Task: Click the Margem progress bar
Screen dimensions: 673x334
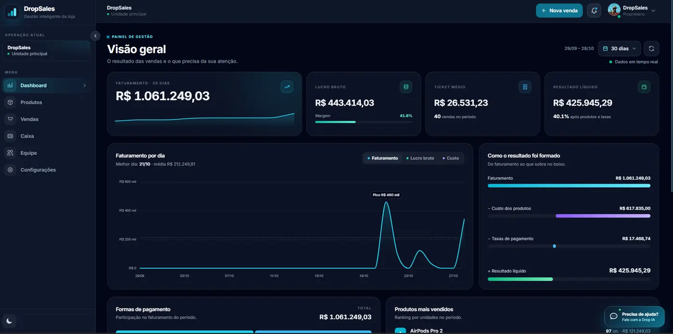Action: click(x=364, y=122)
